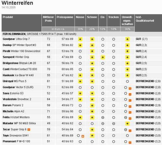This screenshot has width=162, height=145.
Task: Click product name Fulda Kristall Montero
Action: (x=16, y=117)
